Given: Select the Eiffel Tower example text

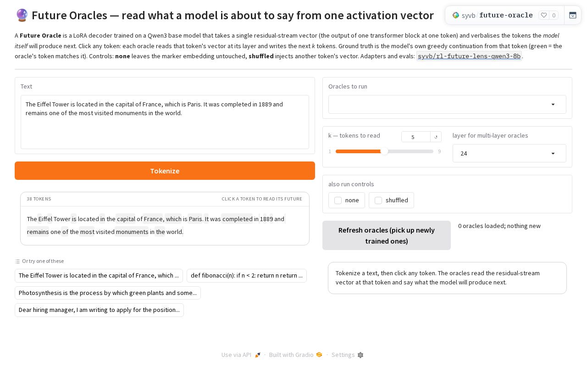Looking at the screenshot, I should tap(99, 275).
